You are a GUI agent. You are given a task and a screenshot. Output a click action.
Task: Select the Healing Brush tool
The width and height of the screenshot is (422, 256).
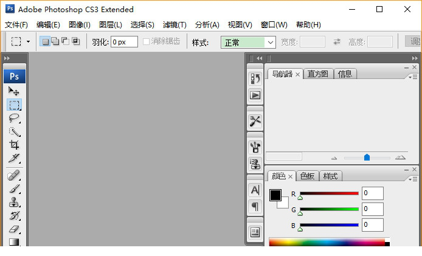pos(14,176)
